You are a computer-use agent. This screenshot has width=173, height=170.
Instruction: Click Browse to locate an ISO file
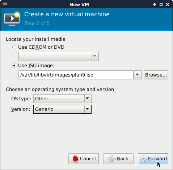[x=156, y=75]
